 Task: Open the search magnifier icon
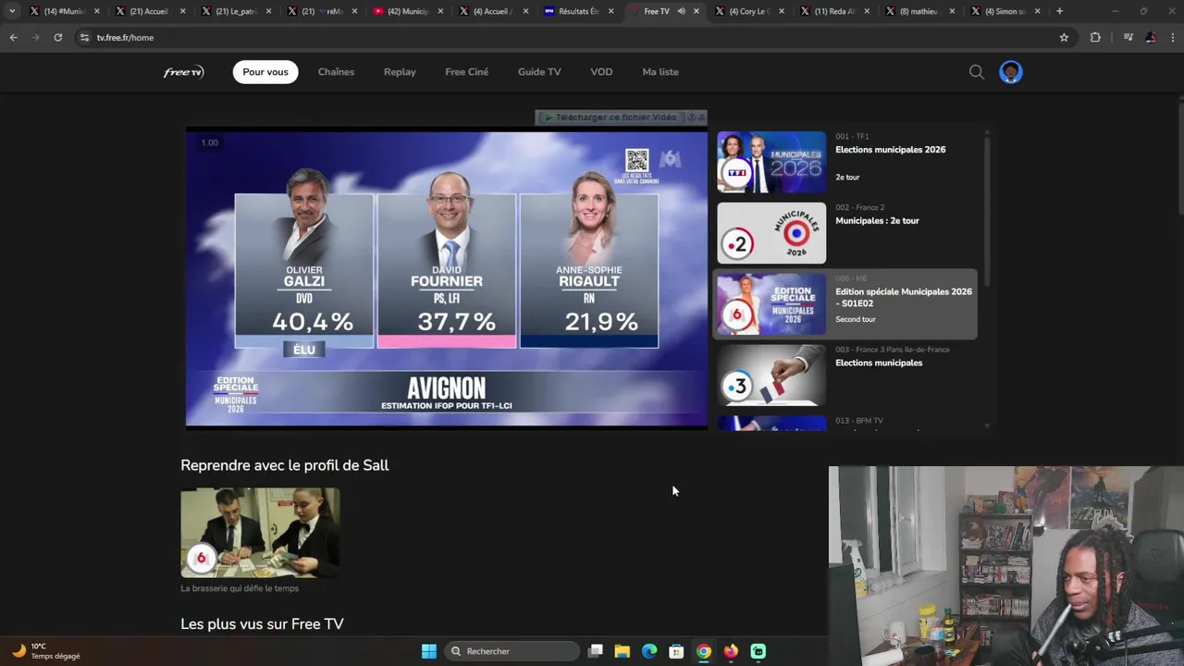coord(977,72)
